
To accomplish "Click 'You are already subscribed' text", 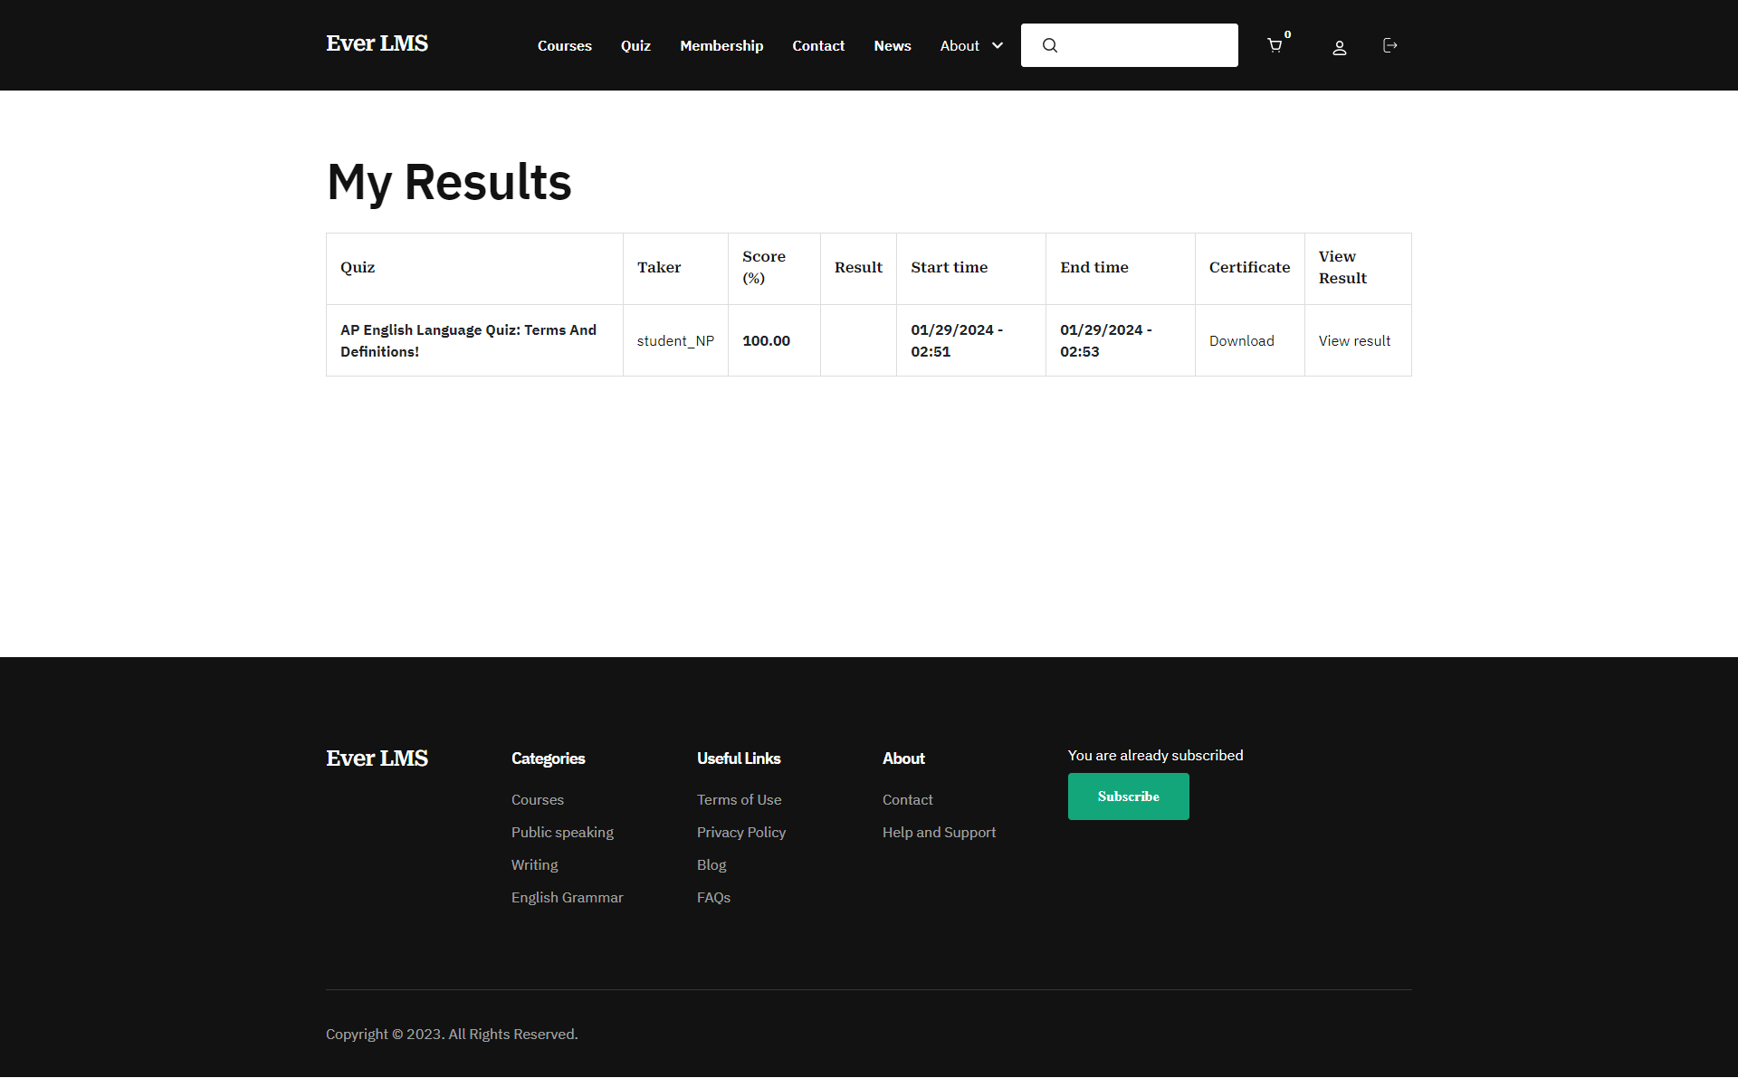I will pyautogui.click(x=1155, y=755).
